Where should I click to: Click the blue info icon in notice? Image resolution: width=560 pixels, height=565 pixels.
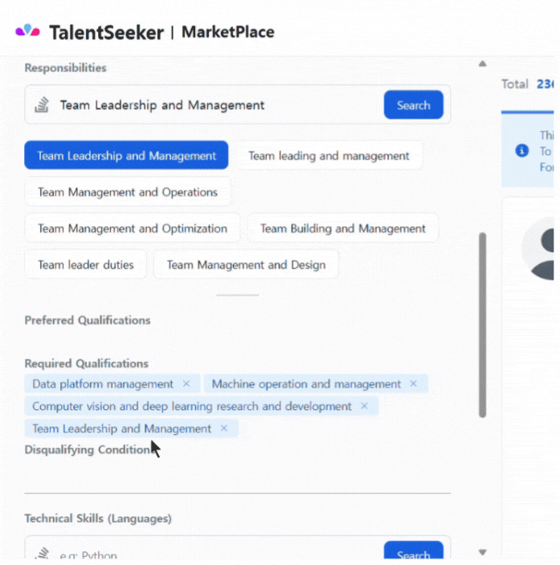click(521, 151)
